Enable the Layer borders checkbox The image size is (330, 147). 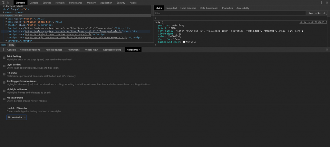click(4, 66)
